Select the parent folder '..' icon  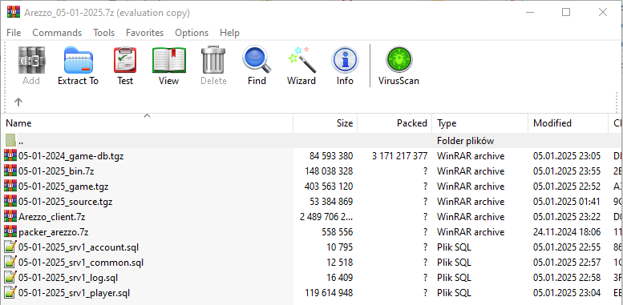pyautogui.click(x=10, y=140)
